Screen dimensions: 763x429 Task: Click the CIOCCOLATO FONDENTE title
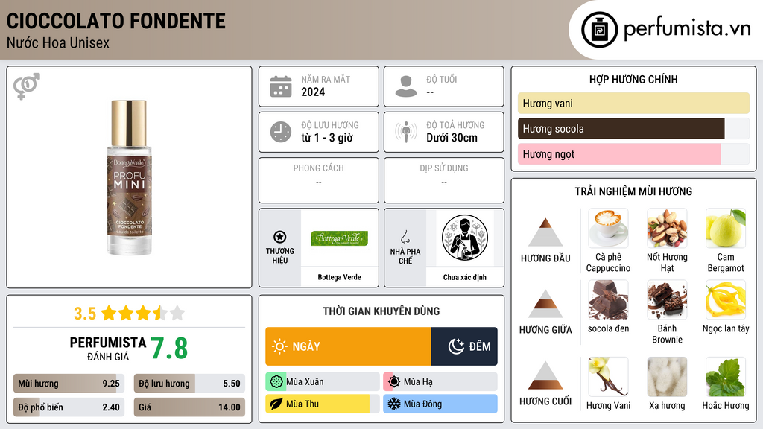click(x=115, y=22)
